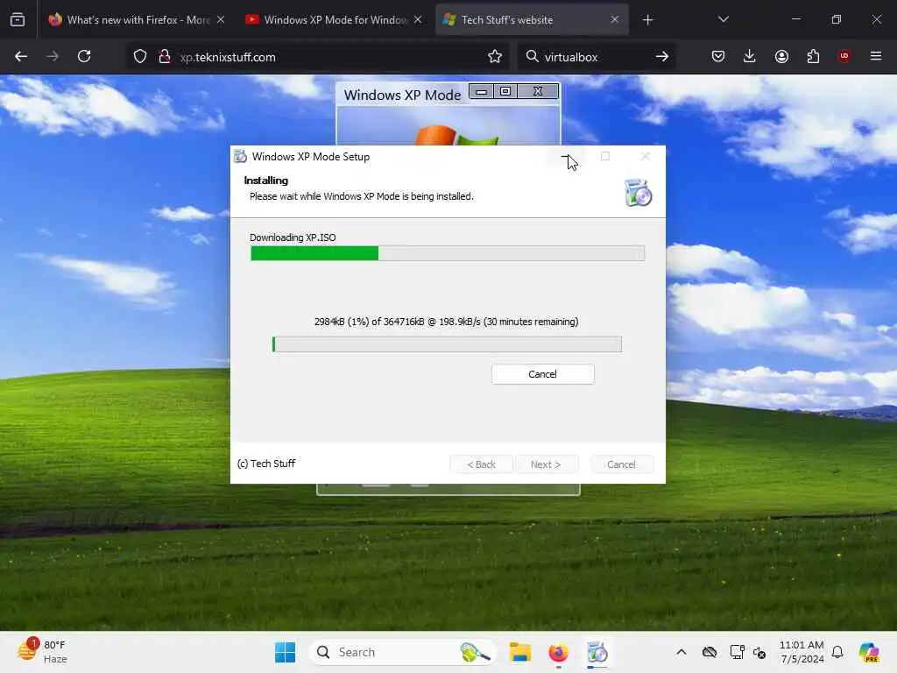Open a new tab with plus button
This screenshot has width=897, height=673.
click(647, 20)
